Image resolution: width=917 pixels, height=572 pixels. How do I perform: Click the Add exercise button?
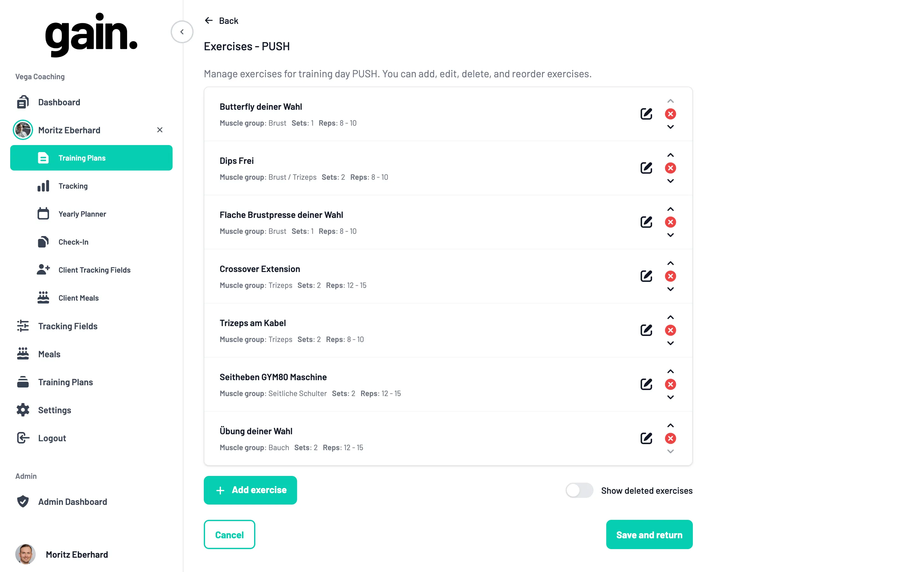pos(250,490)
